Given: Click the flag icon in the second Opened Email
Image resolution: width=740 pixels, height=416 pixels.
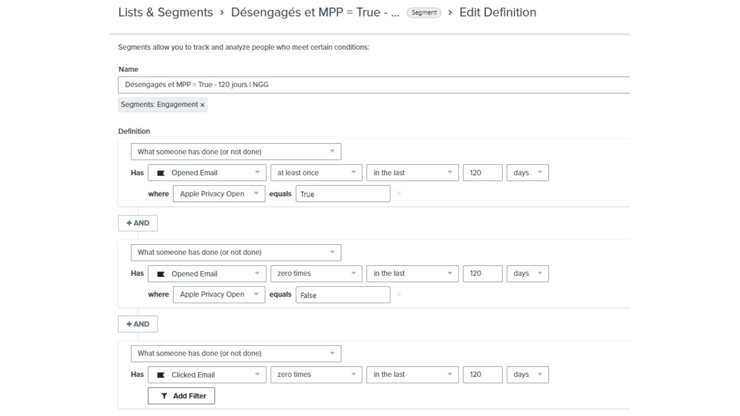Looking at the screenshot, I should tap(161, 274).
